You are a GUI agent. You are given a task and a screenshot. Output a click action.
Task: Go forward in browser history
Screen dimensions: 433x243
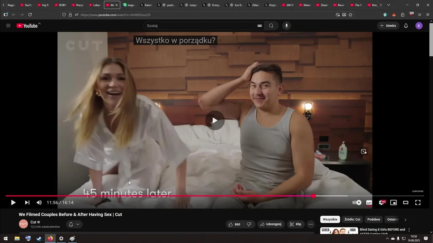[x=22, y=15]
